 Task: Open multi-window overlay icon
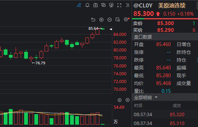[103, 5]
